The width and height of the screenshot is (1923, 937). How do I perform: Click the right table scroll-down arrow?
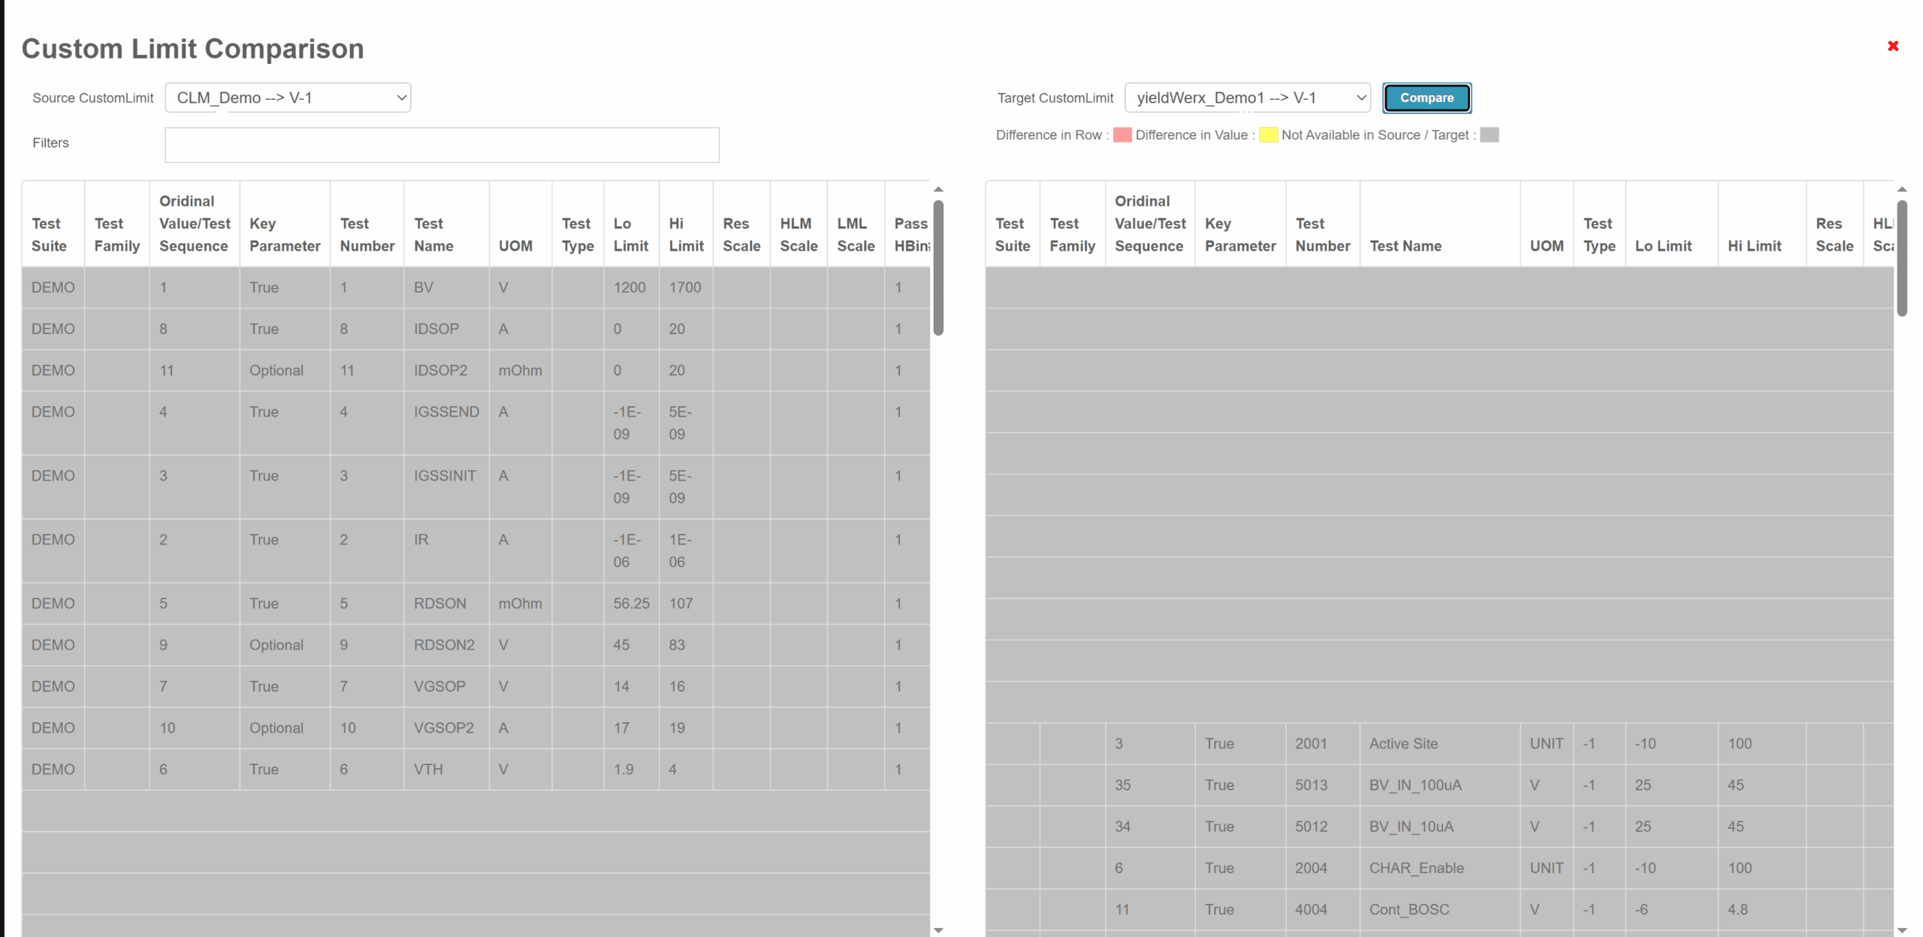coord(1901,929)
